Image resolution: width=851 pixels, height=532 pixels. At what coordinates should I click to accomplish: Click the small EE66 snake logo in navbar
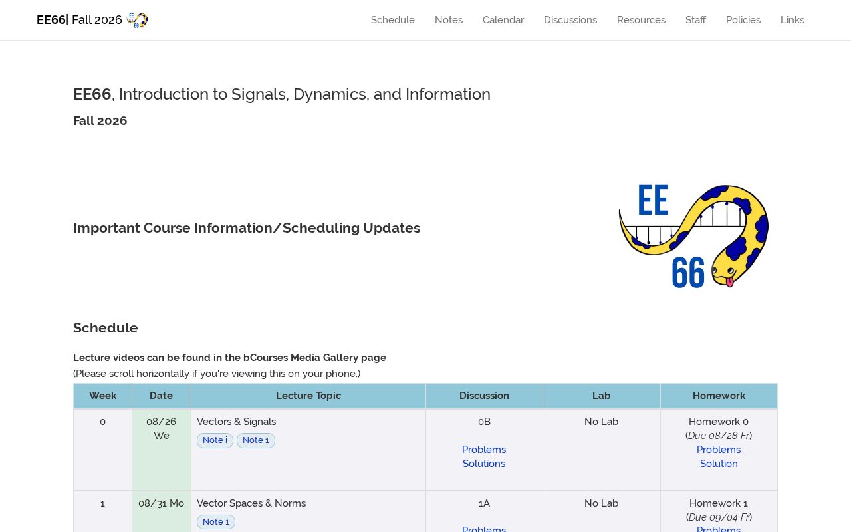[138, 20]
